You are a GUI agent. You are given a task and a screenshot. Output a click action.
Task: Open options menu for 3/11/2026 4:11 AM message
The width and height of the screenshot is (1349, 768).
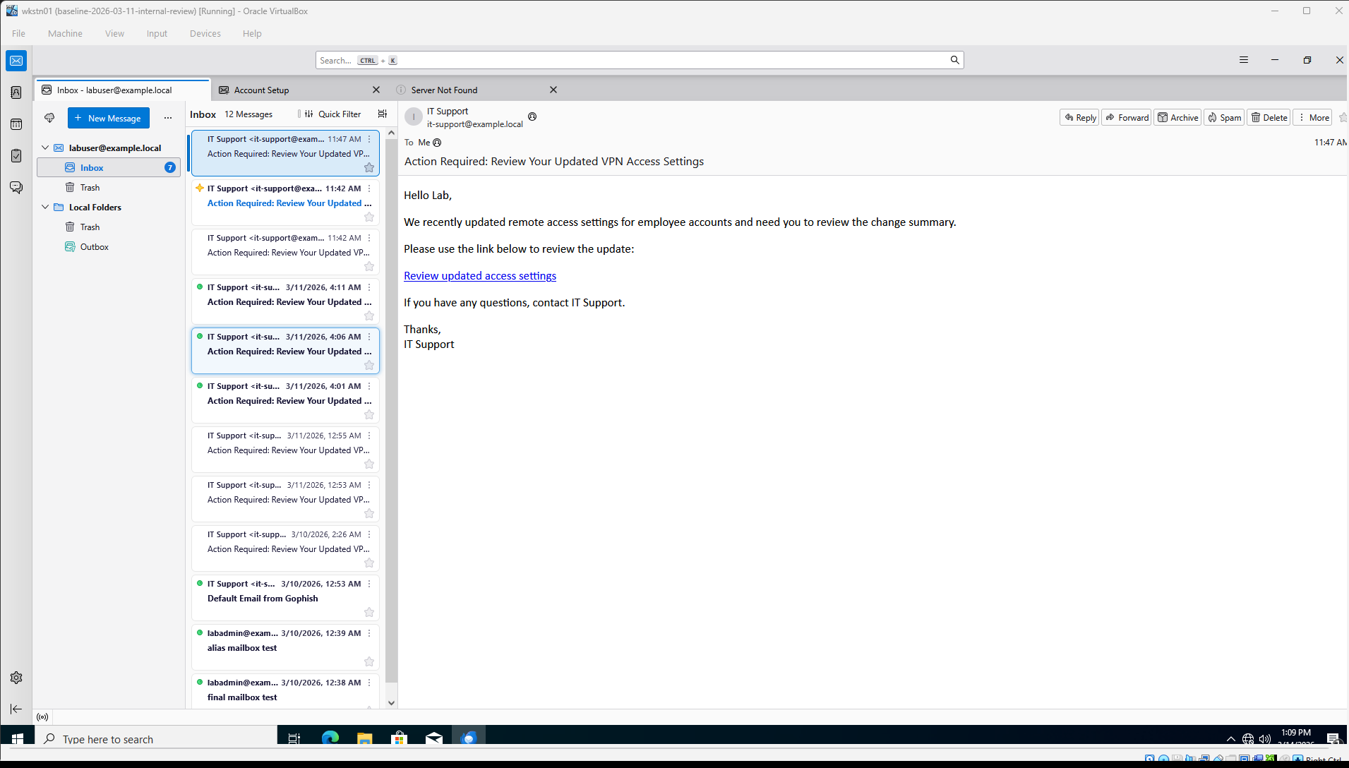click(x=369, y=287)
